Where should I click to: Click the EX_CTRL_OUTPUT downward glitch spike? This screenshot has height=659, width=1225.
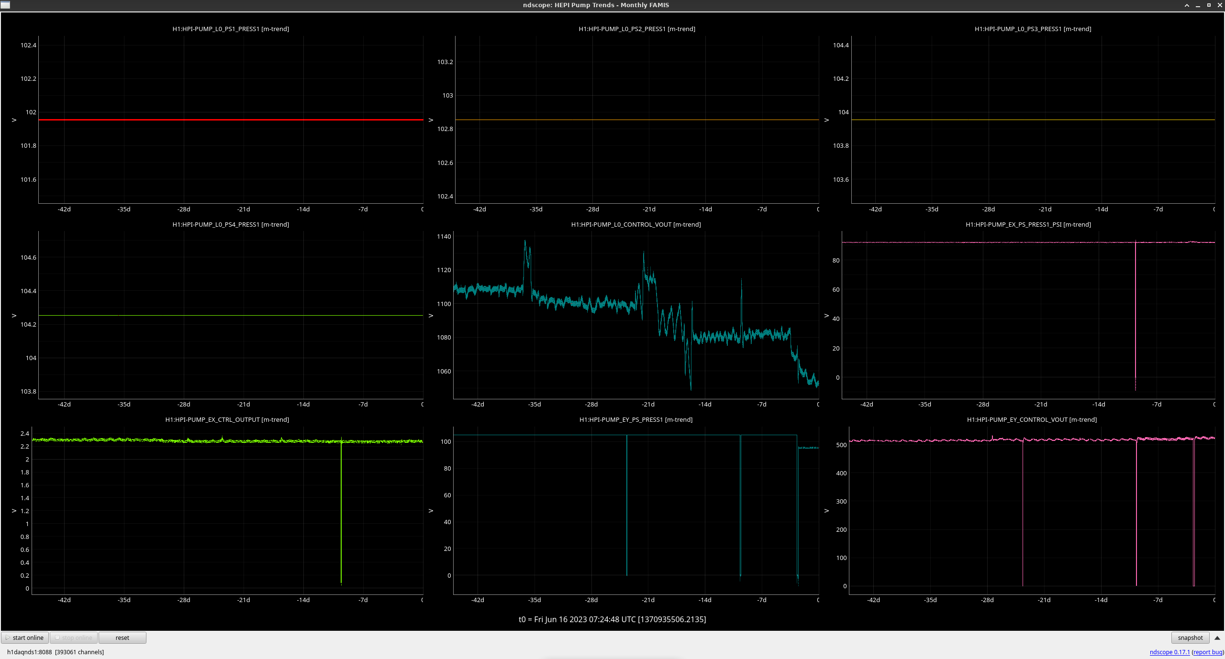(341, 516)
